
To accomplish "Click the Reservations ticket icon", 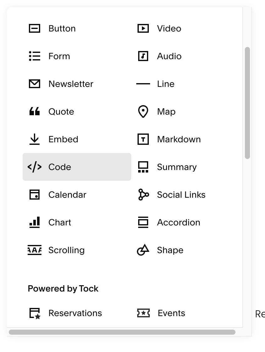I will (x=35, y=313).
